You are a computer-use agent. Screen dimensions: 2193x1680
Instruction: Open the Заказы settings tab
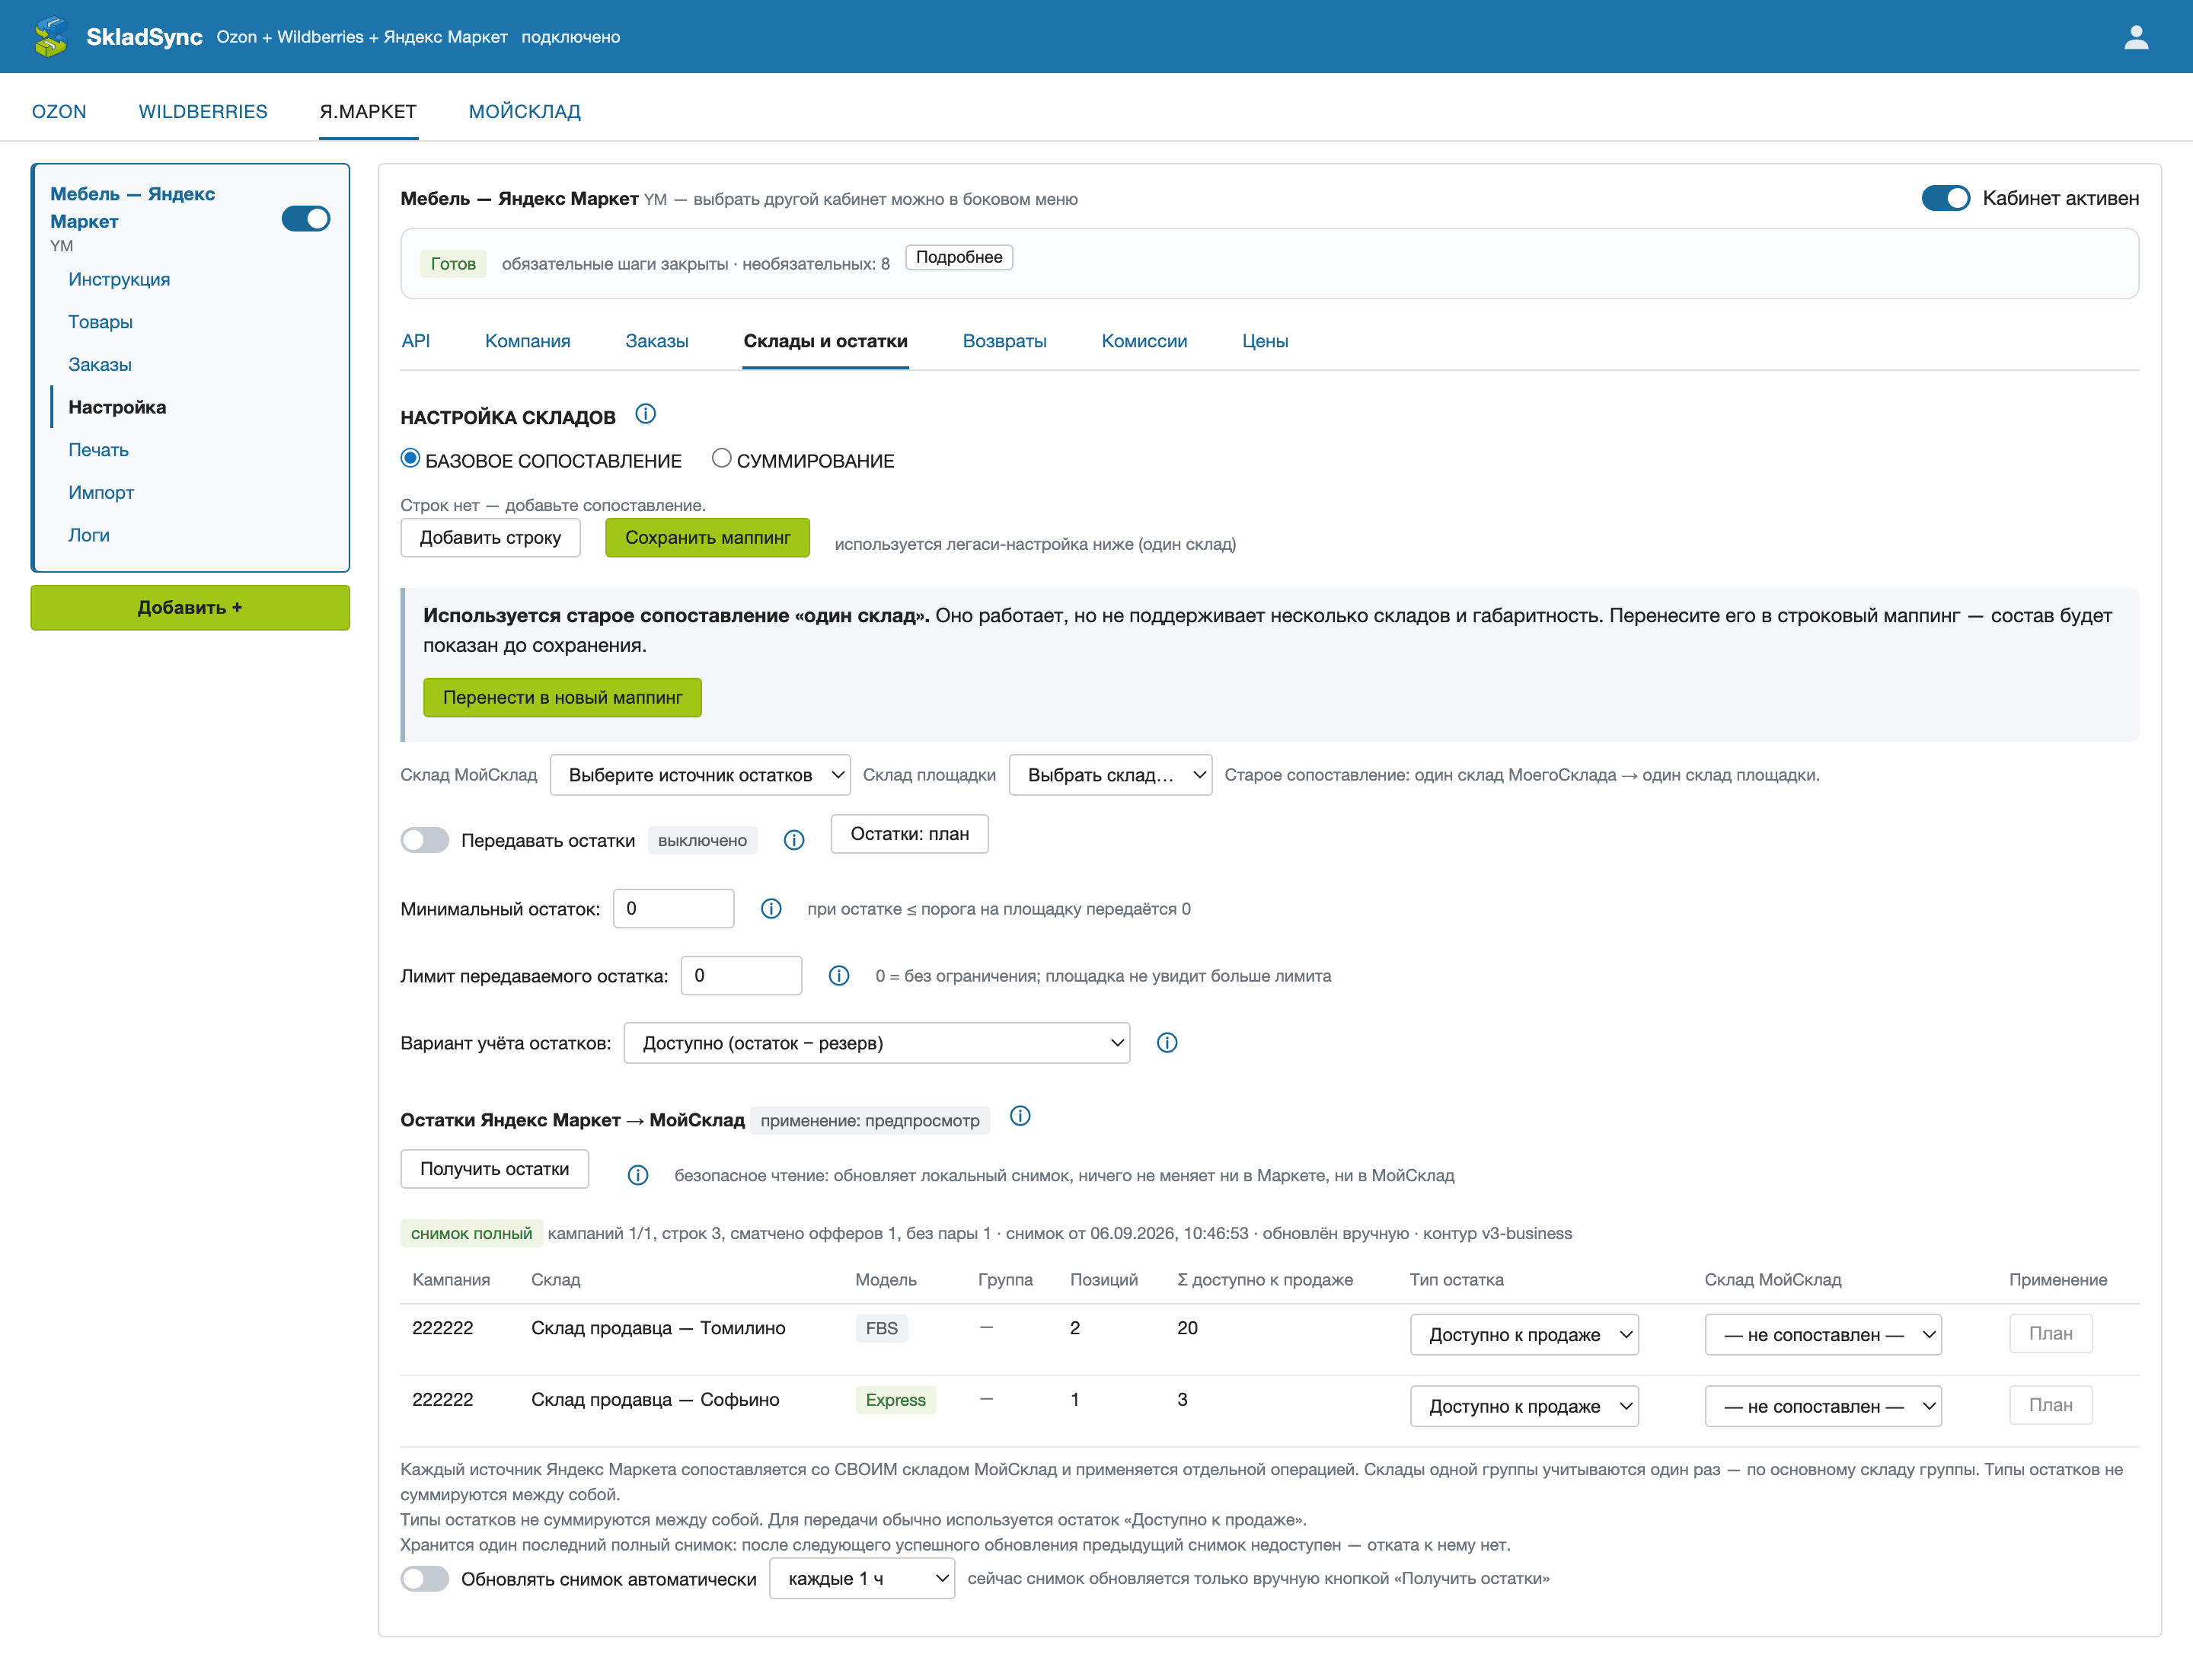pos(657,341)
